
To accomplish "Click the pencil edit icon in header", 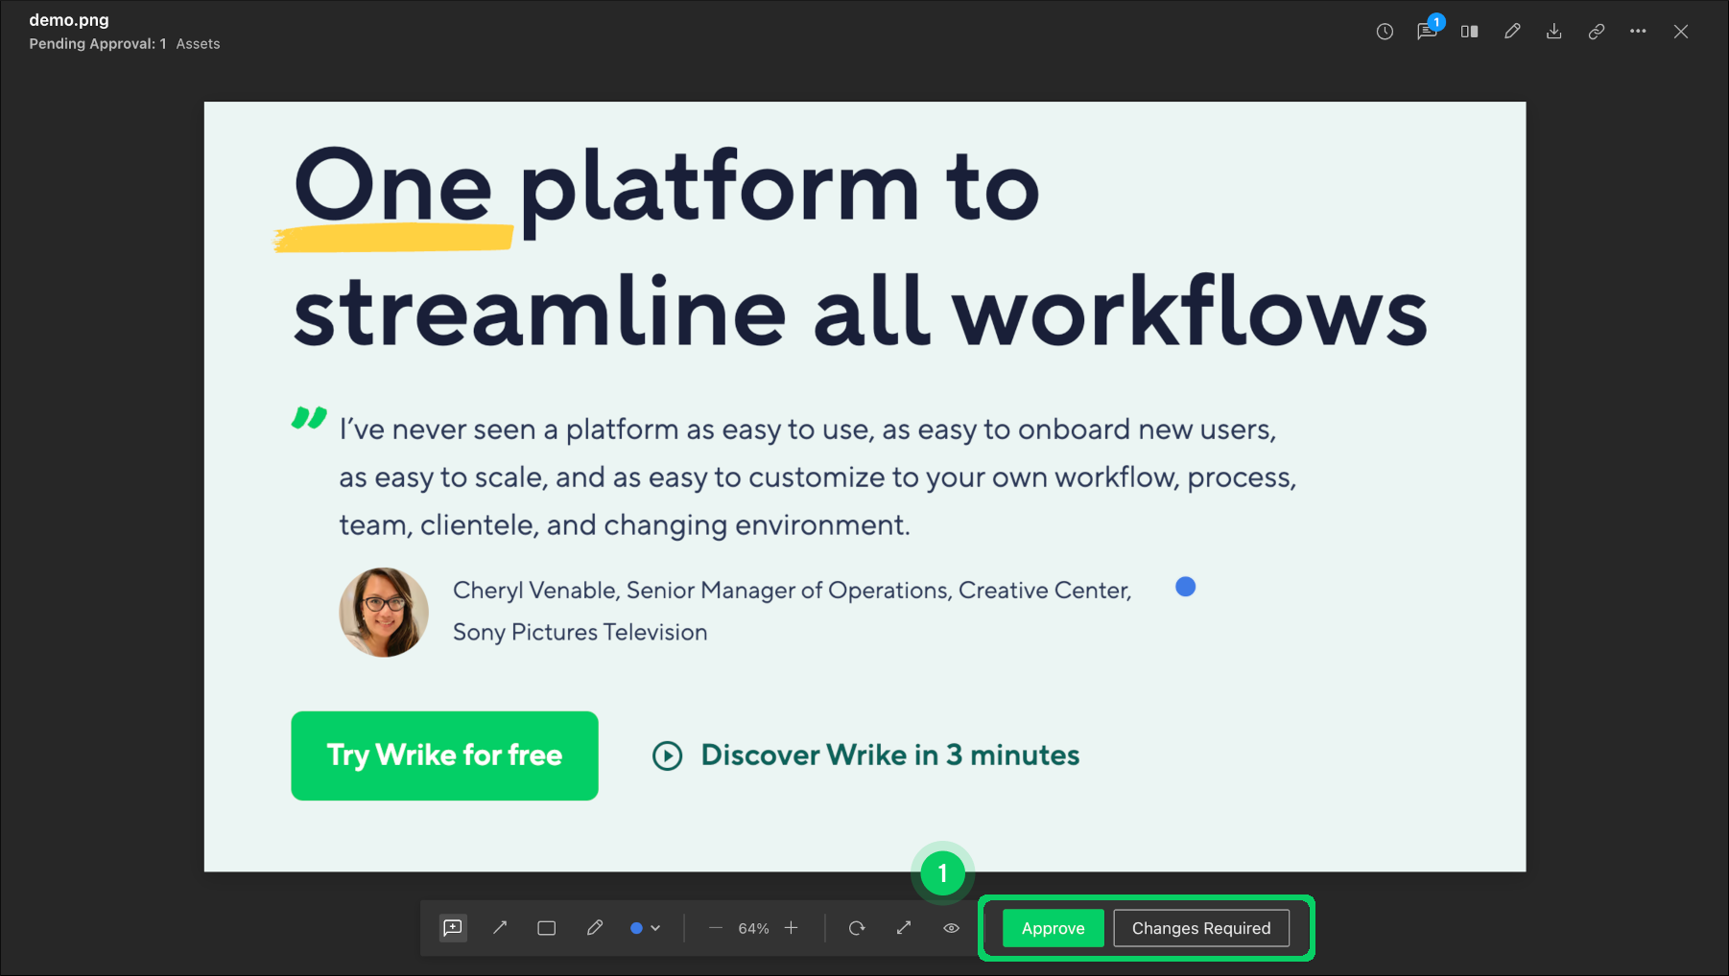I will [x=1512, y=32].
